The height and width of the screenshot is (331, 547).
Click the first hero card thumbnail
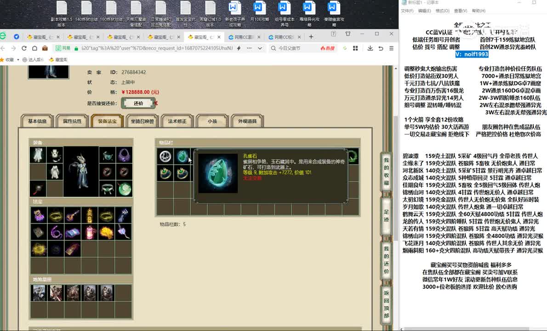coord(39,293)
